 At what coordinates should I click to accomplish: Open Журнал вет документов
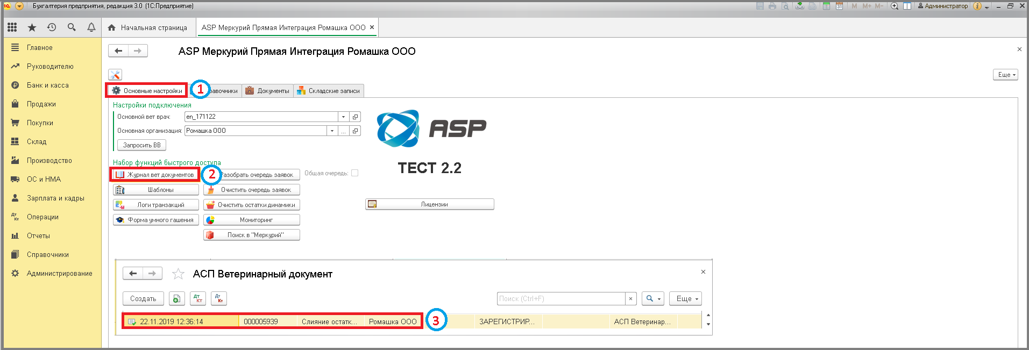[x=155, y=175]
